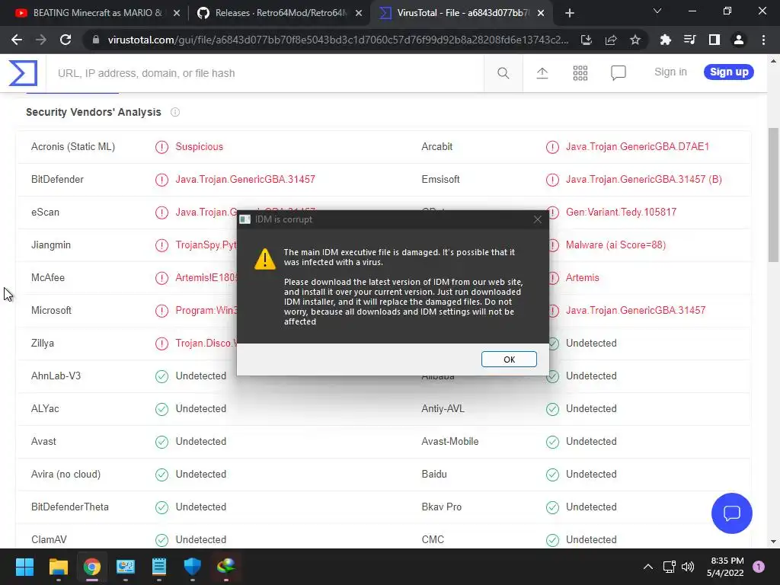Expand the system tray hidden icons chevron
Image resolution: width=780 pixels, height=585 pixels.
coord(647,567)
